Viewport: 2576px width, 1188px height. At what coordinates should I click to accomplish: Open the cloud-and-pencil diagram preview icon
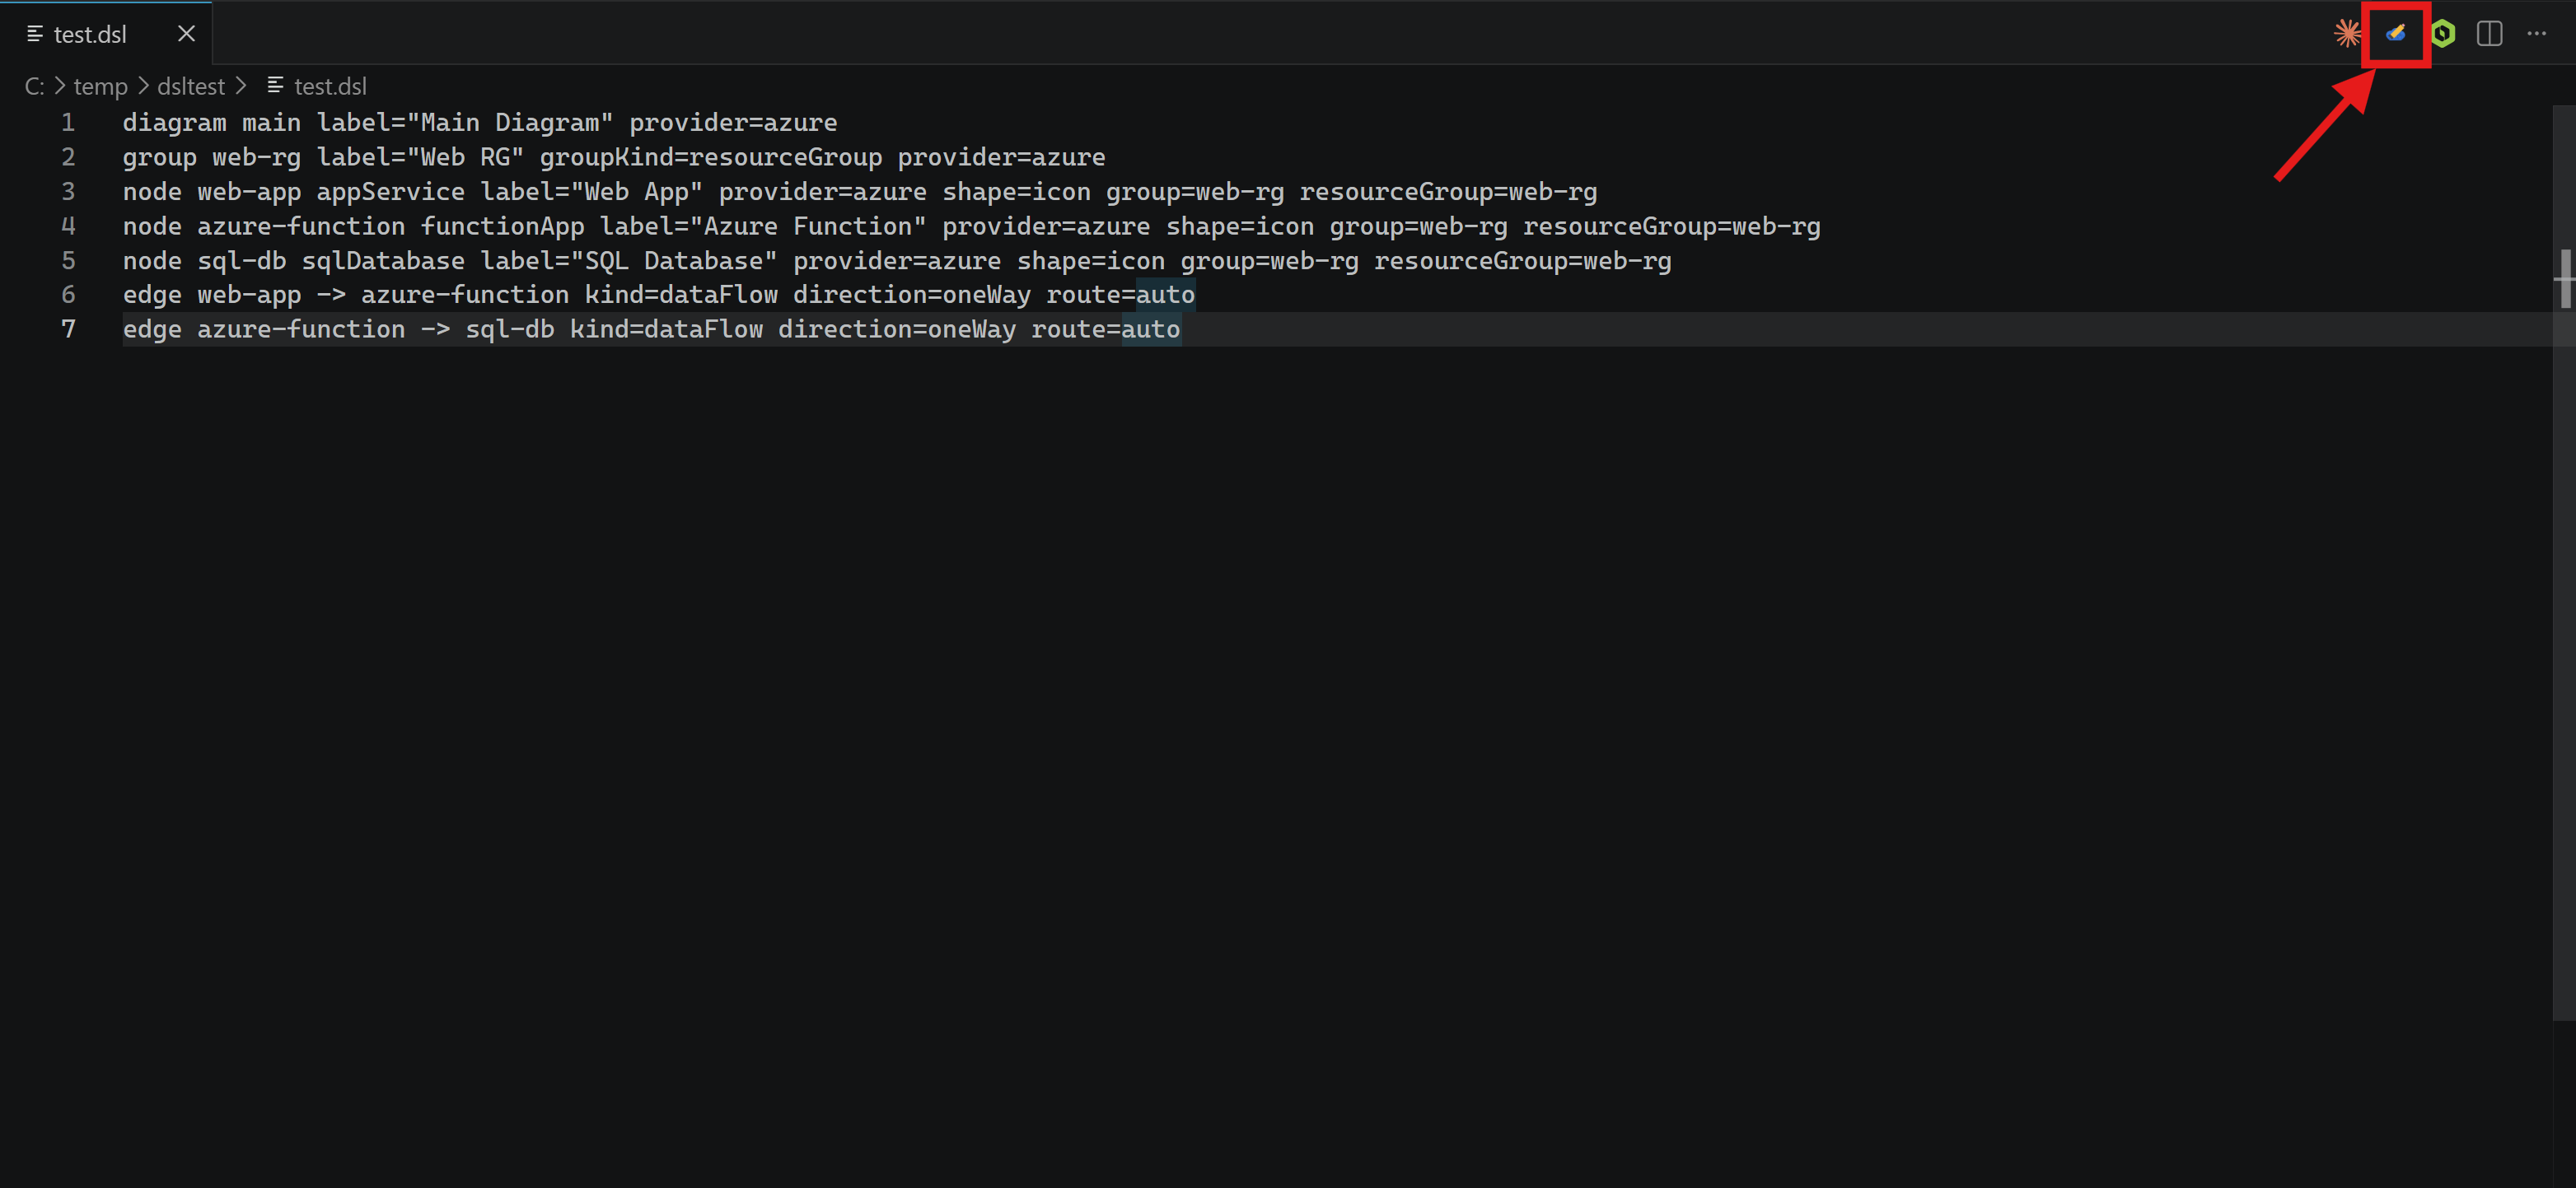point(2395,34)
